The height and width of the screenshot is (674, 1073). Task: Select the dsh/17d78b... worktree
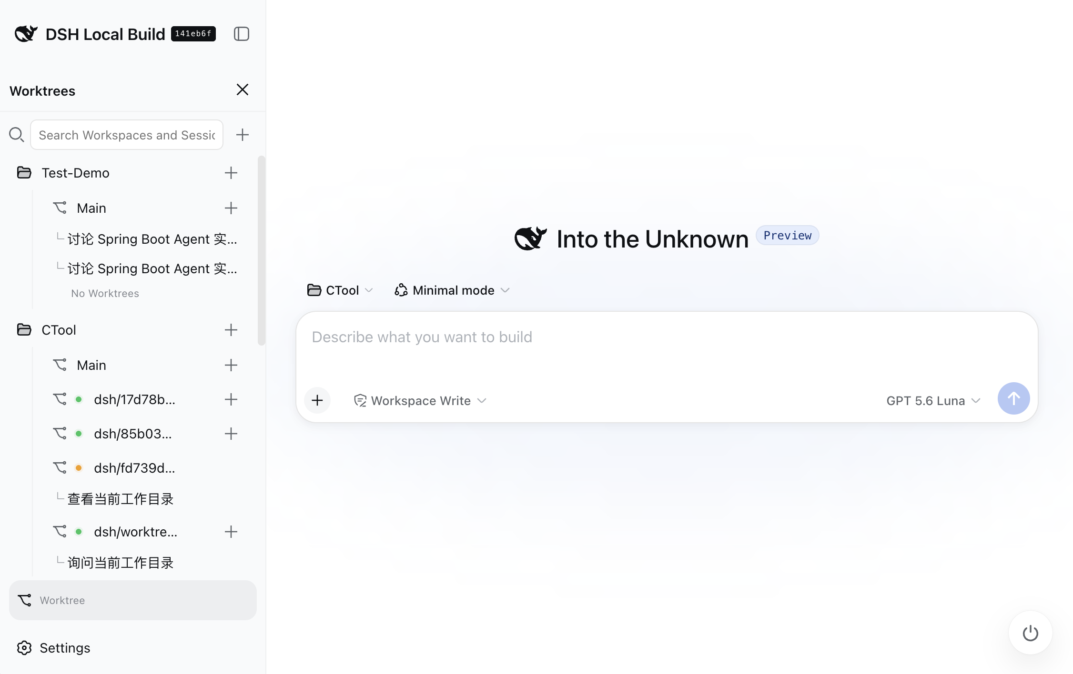point(135,399)
